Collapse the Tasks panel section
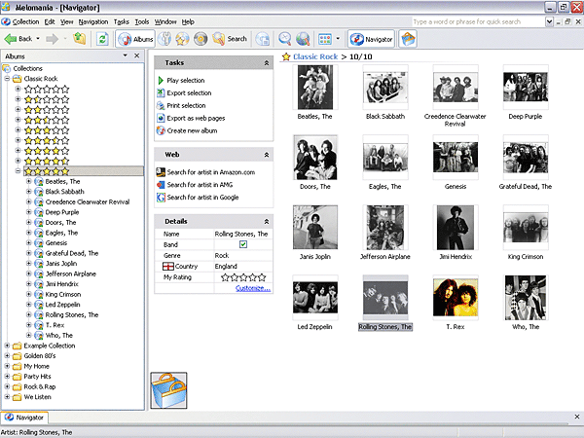The width and height of the screenshot is (584, 438). click(x=266, y=62)
